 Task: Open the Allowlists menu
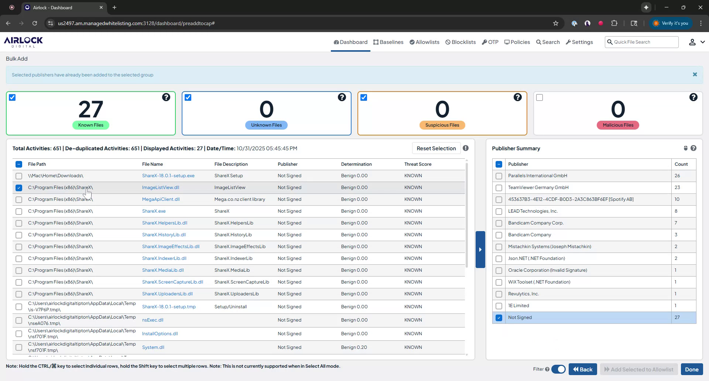424,42
